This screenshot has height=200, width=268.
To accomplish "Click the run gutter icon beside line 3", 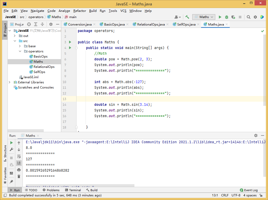I will point(70,42).
